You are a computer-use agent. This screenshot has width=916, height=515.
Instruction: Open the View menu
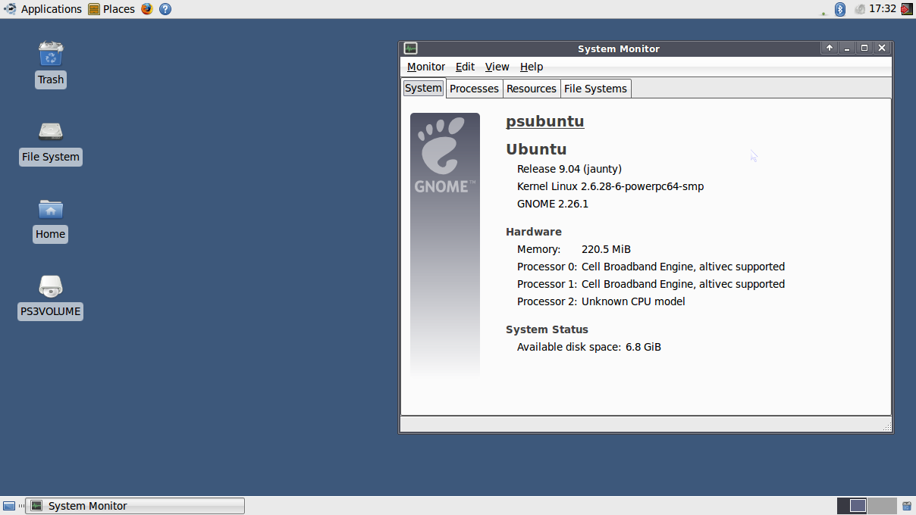497,67
